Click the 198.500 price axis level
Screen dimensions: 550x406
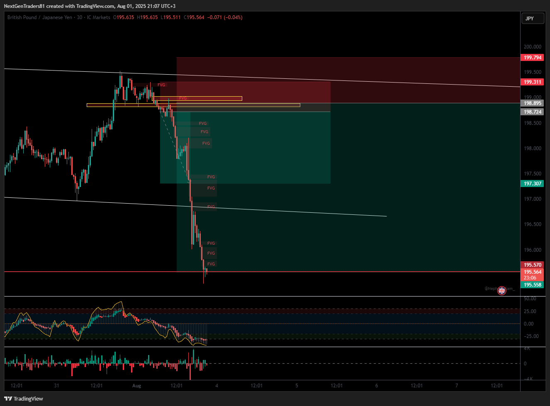tap(533, 123)
